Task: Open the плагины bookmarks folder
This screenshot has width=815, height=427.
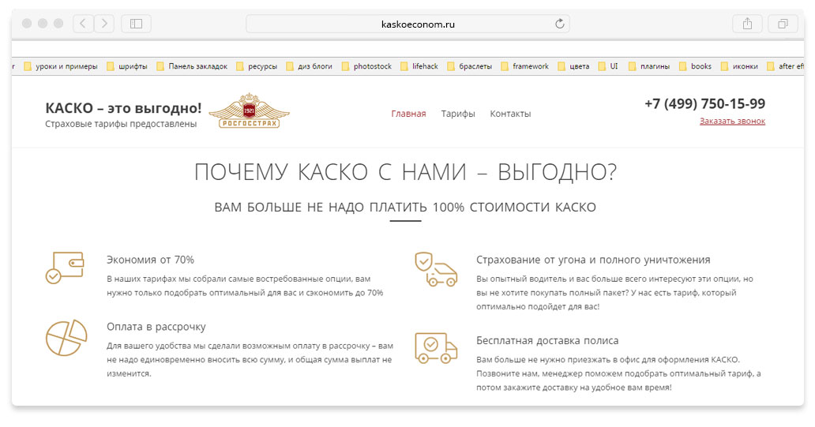Action: (x=649, y=66)
